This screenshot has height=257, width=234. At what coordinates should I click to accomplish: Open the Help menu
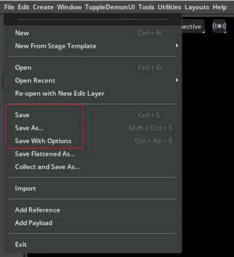(x=220, y=7)
